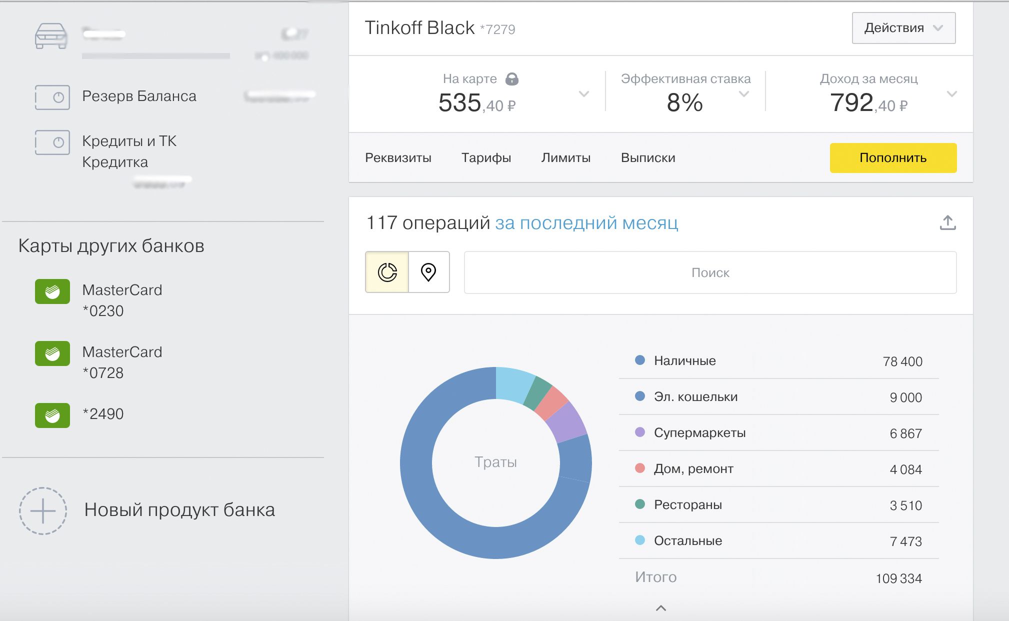Click the Sberbank icon for MasterCard *0728
Screen dimensions: 1009x621
52,353
